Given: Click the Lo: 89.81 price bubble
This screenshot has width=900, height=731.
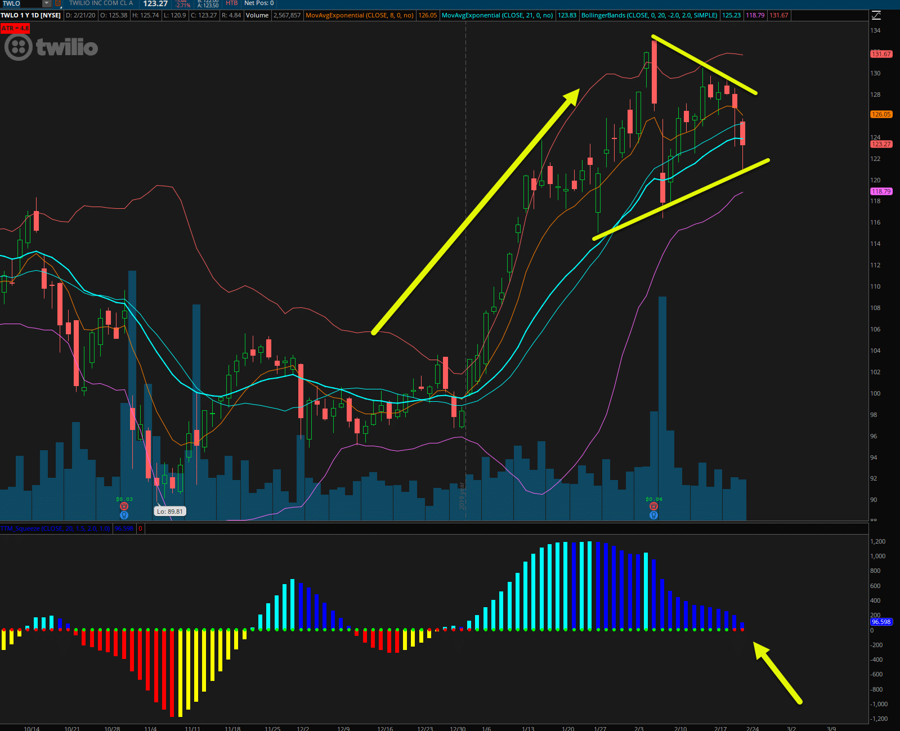Looking at the screenshot, I should click(x=170, y=512).
